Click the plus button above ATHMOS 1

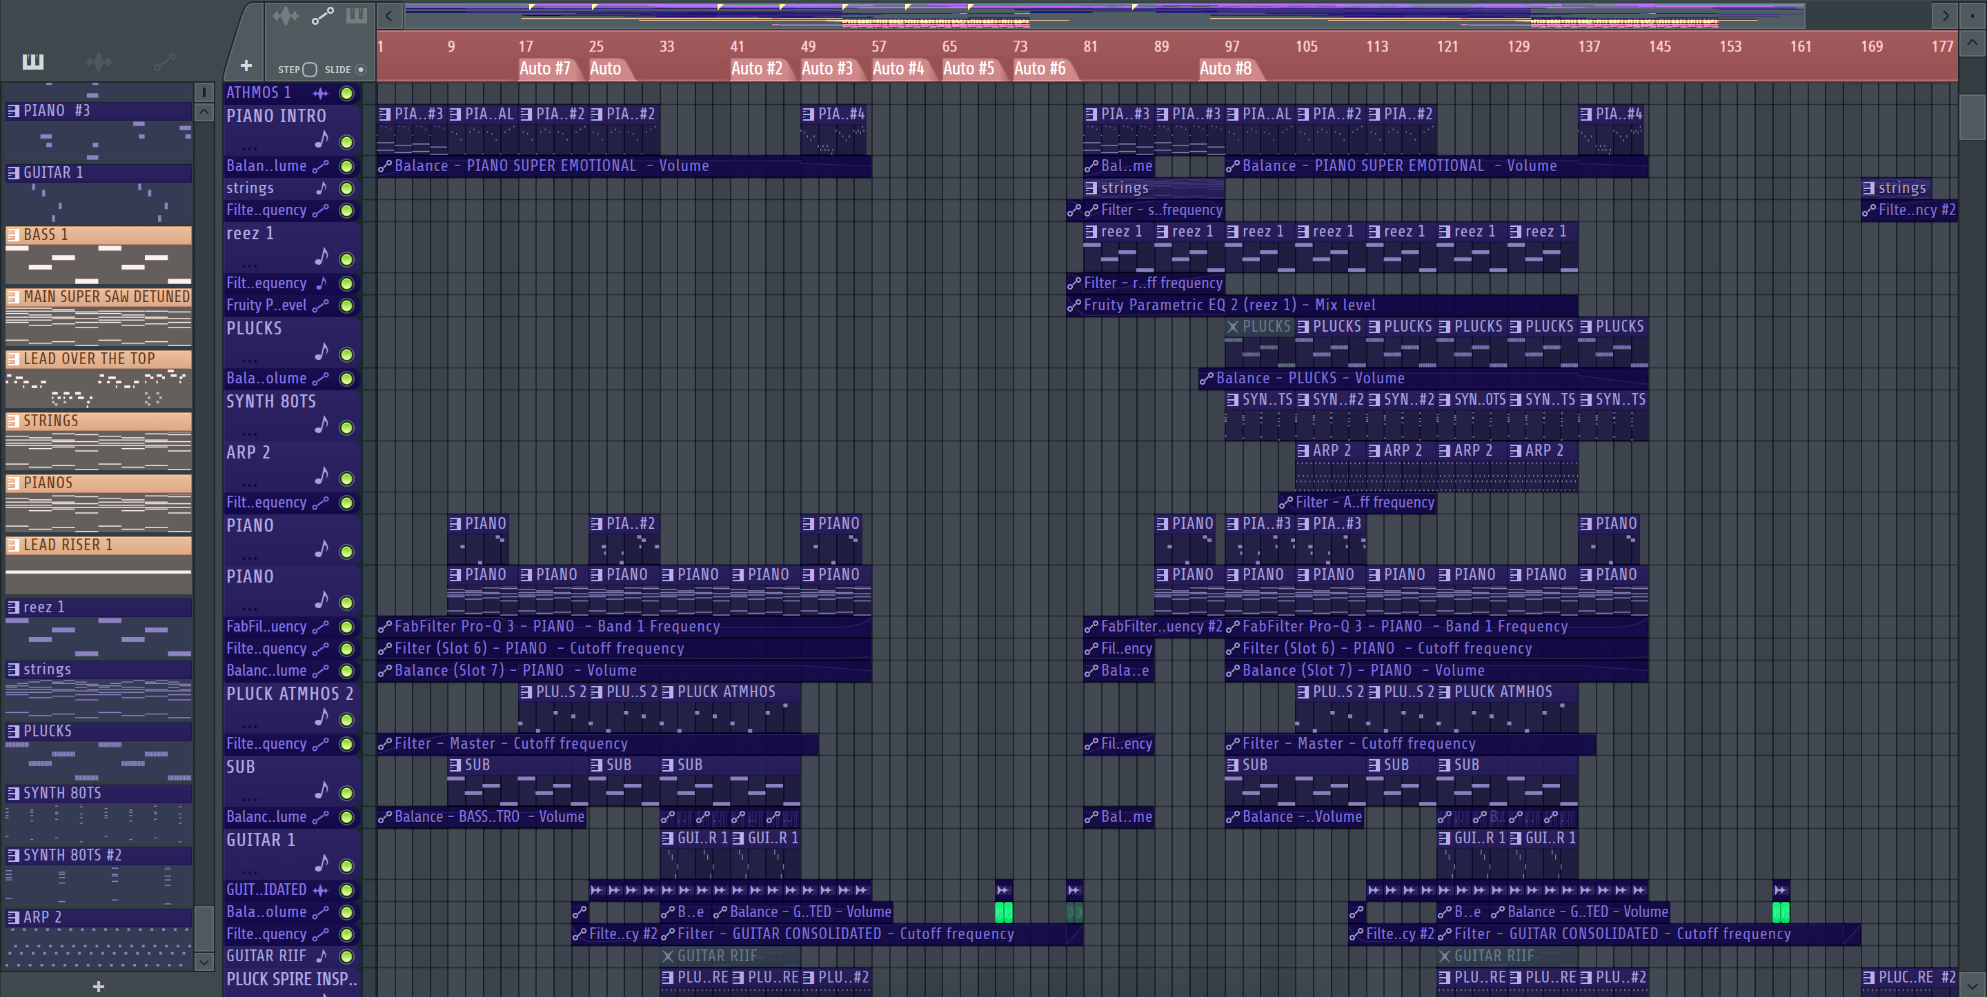click(x=246, y=66)
